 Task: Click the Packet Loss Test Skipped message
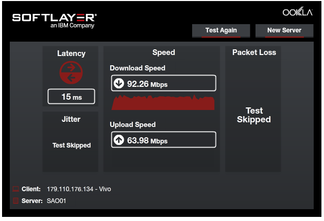point(253,115)
